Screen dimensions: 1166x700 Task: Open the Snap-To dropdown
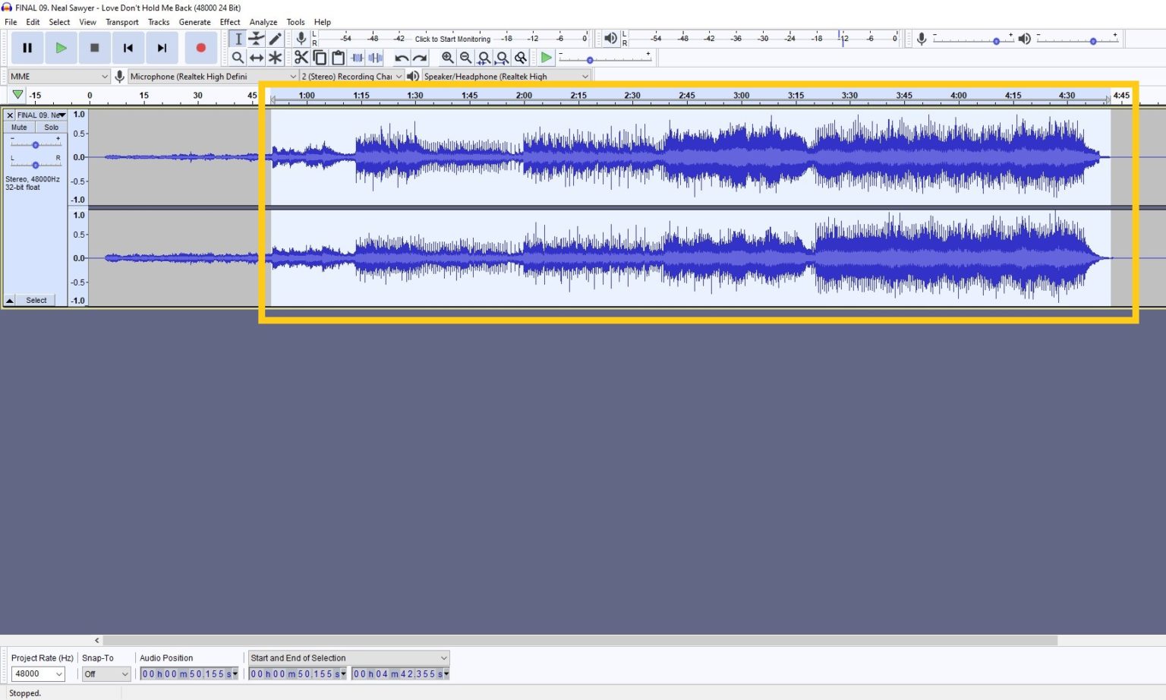tap(105, 673)
